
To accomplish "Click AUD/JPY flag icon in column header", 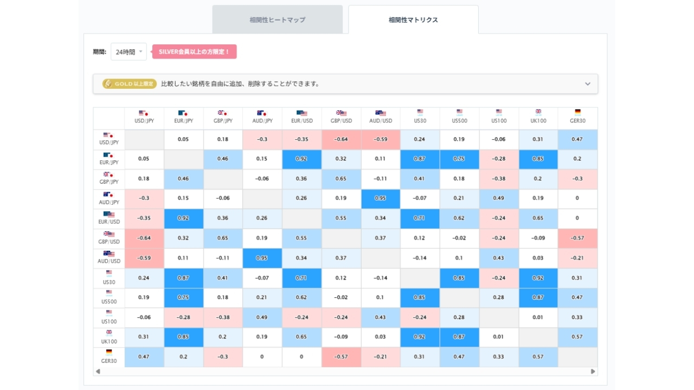I will [x=262, y=113].
